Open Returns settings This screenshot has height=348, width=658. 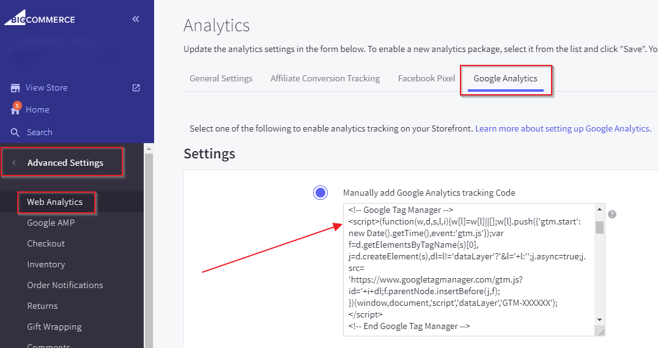tap(42, 306)
